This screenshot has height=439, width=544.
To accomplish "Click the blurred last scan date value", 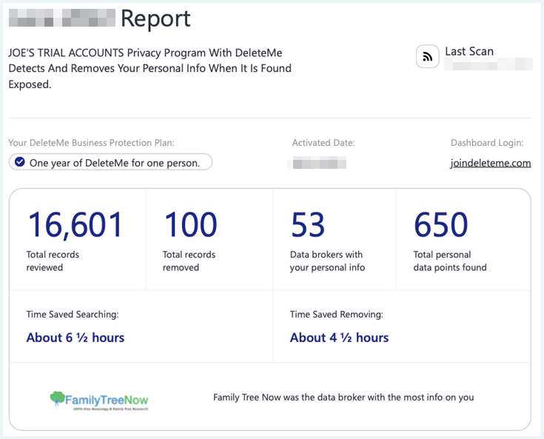I will [x=488, y=64].
